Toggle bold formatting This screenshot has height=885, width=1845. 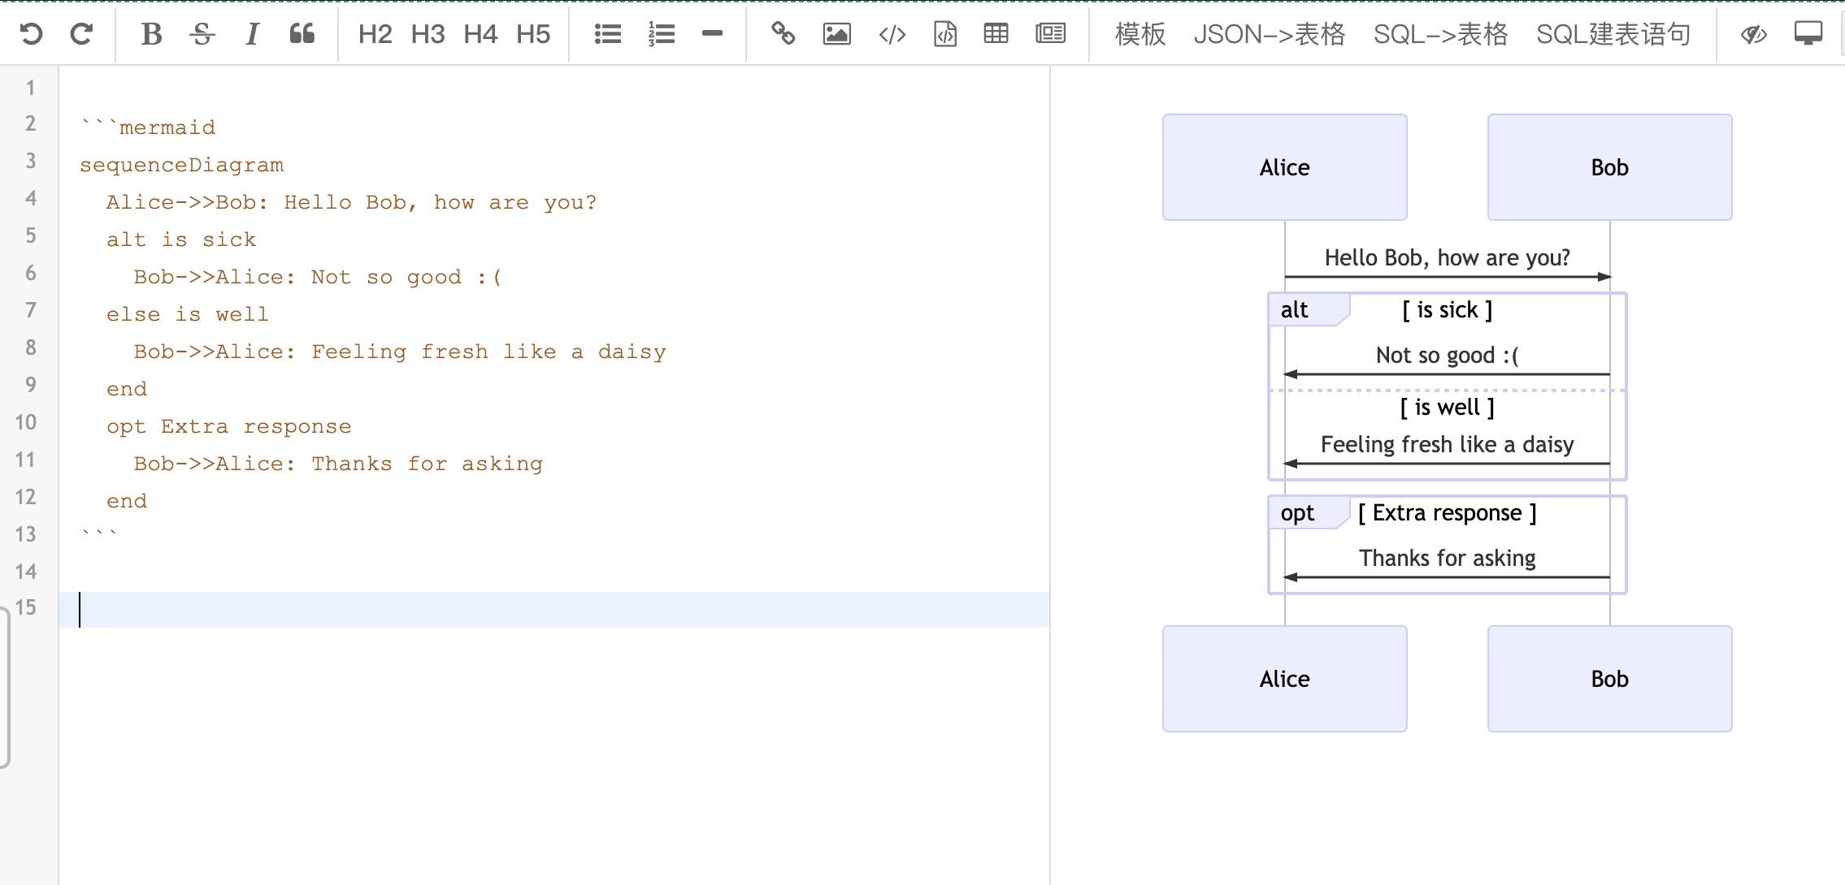click(151, 34)
